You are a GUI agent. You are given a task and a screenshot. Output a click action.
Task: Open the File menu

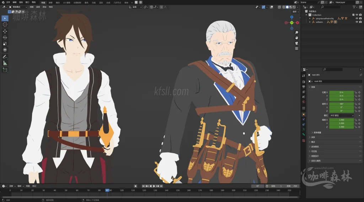8,2
